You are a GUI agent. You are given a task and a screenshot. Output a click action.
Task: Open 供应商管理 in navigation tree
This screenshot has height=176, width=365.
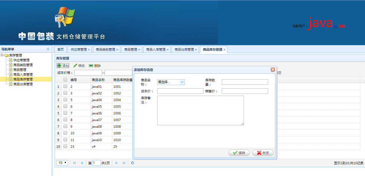pyautogui.click(x=21, y=60)
